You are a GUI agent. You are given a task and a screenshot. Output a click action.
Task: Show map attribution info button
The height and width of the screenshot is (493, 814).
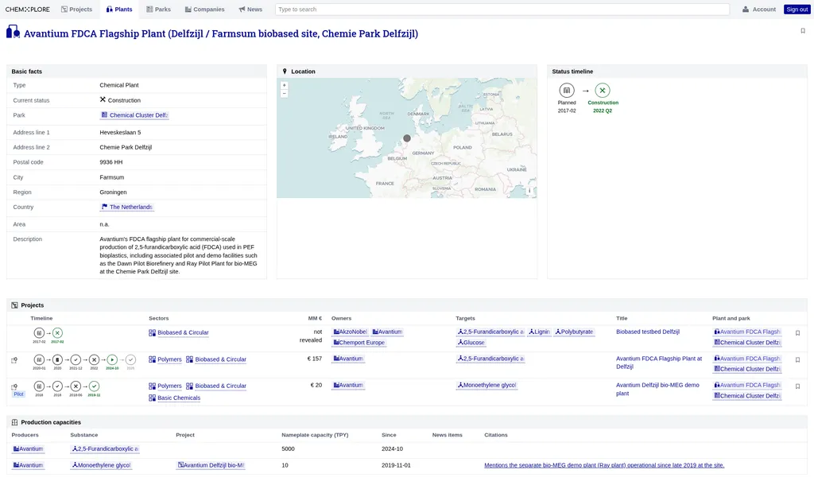(529, 191)
